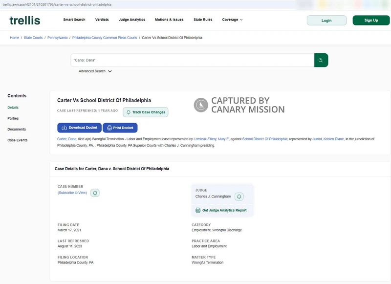
Task: Jump to Case Events in Contents sidebar
Action: pos(18,140)
